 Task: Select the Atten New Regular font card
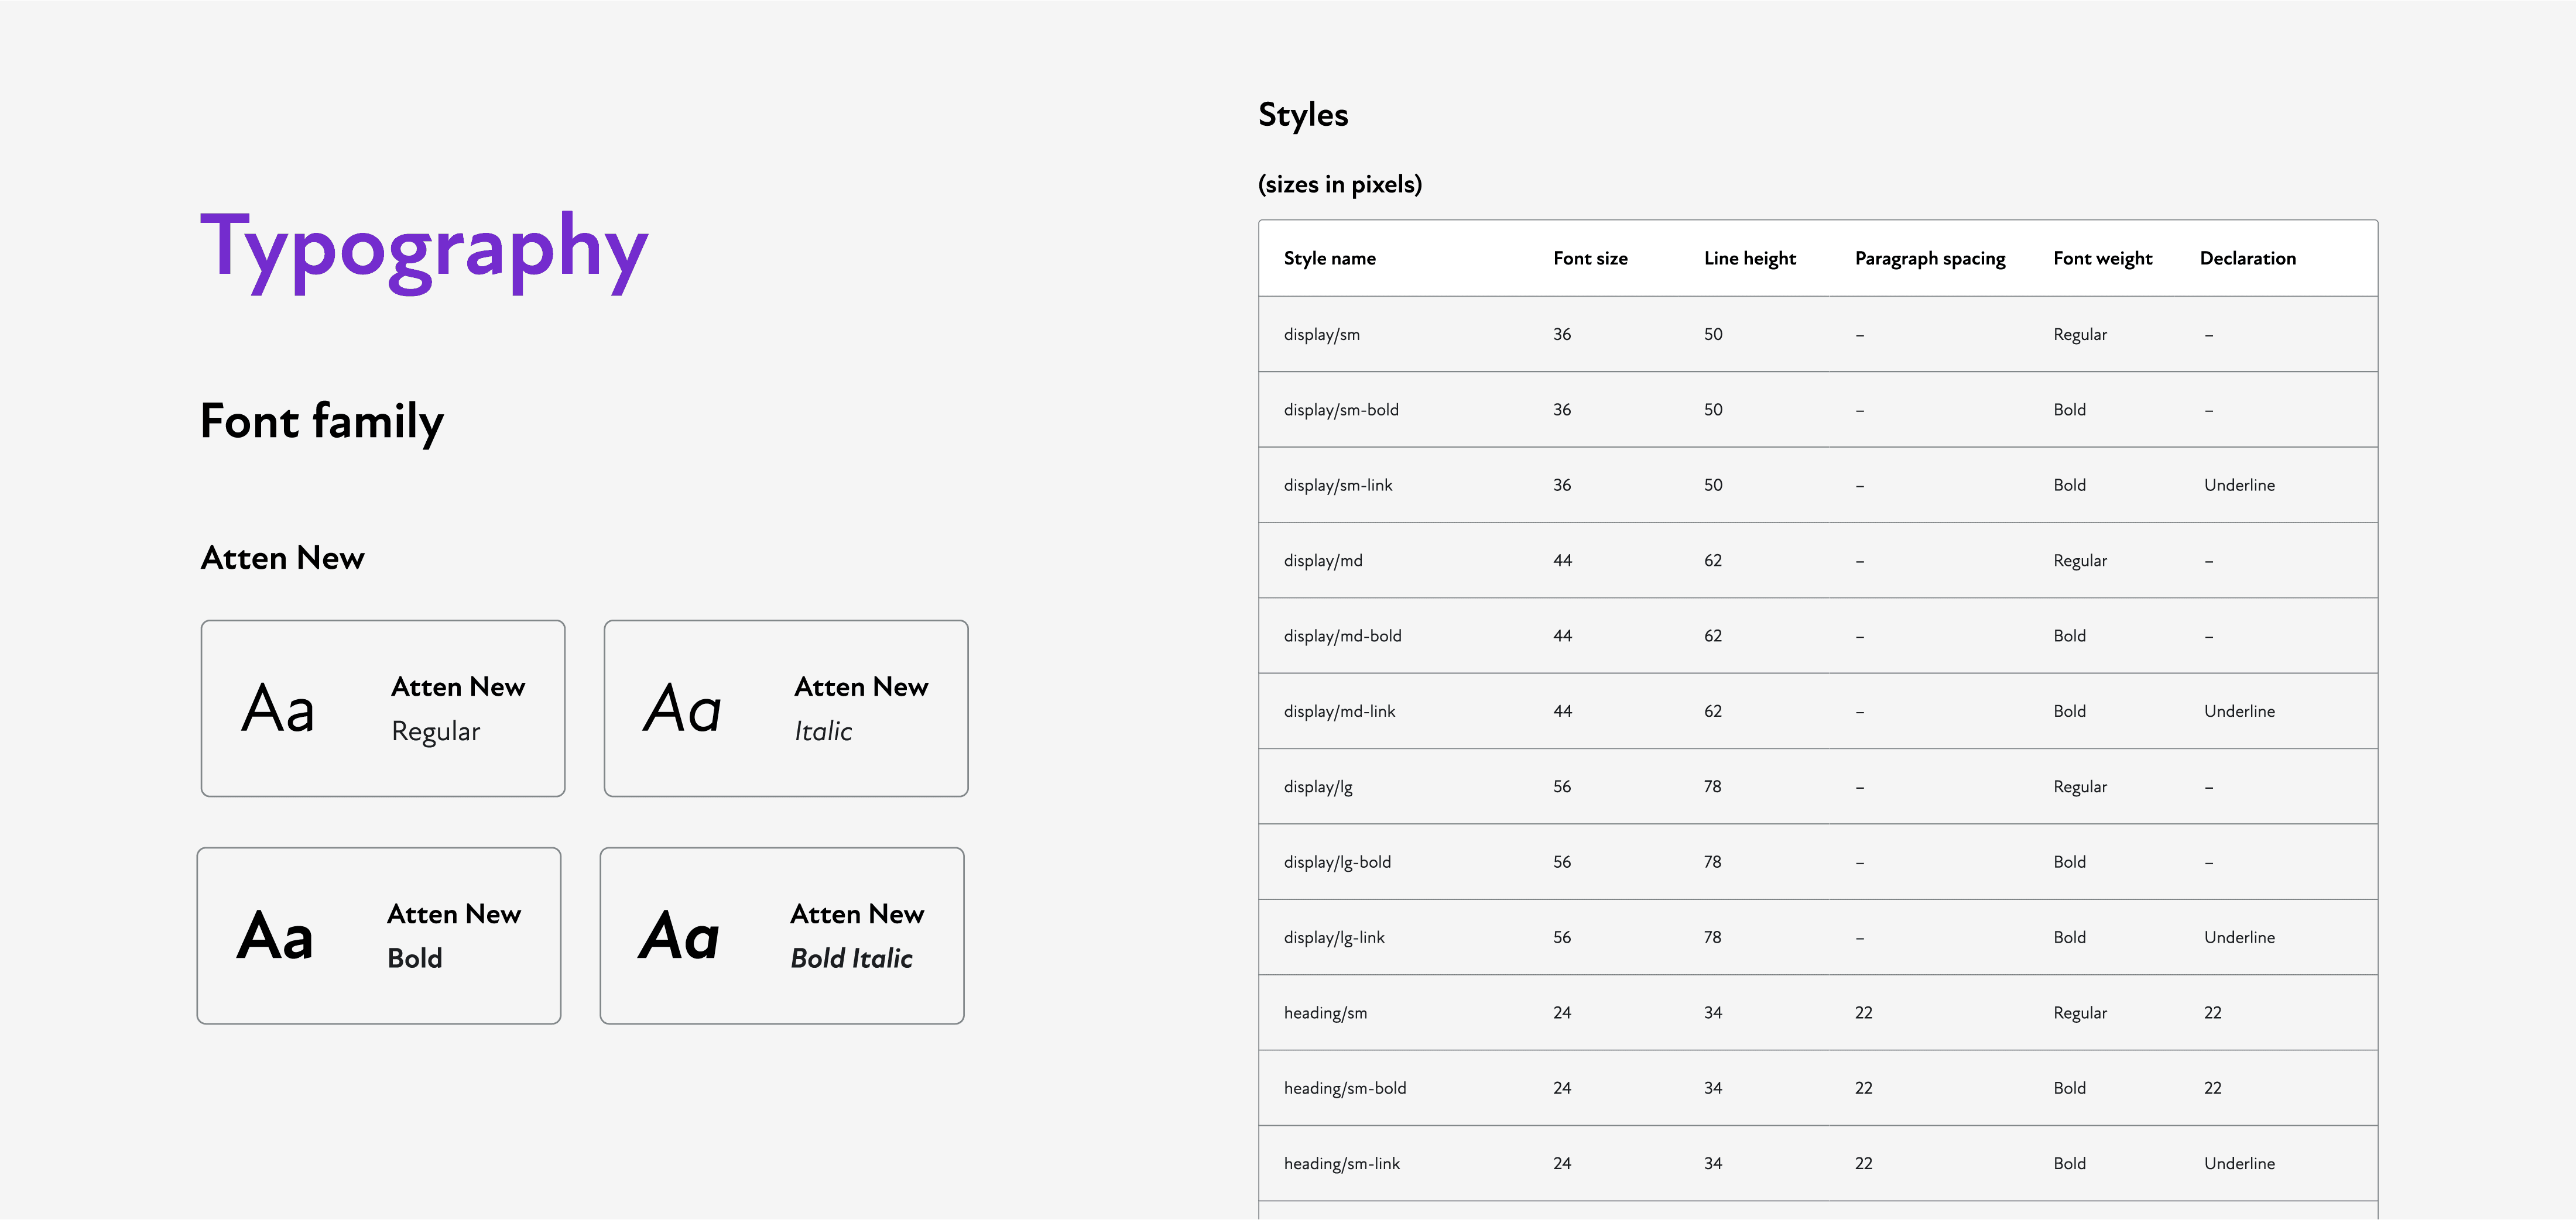382,709
